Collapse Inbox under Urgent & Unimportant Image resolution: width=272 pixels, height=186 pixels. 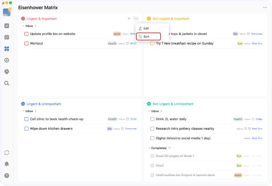(x=23, y=111)
